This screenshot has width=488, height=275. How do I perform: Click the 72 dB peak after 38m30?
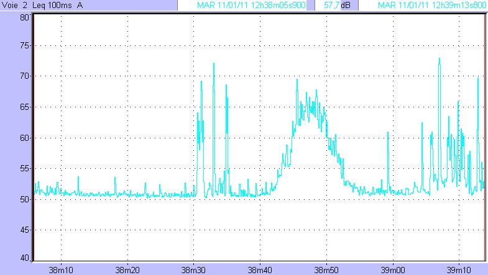click(x=214, y=64)
